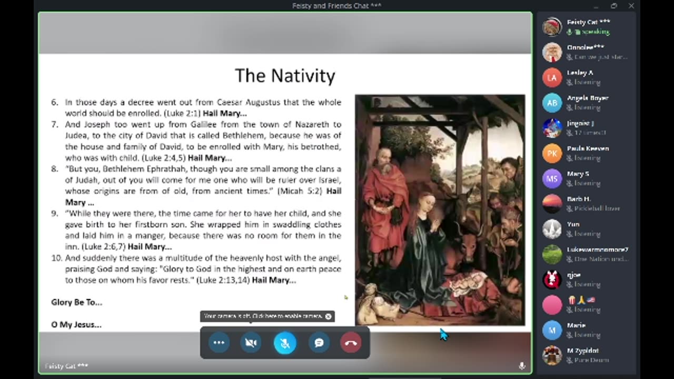
Task: Select participant name 'Barb H.'
Action: 579,199
